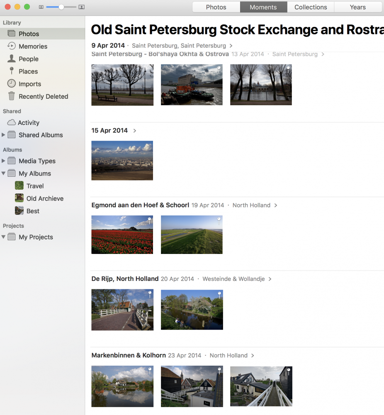Open the Years tab
This screenshot has height=415, width=384.
pyautogui.click(x=358, y=7)
